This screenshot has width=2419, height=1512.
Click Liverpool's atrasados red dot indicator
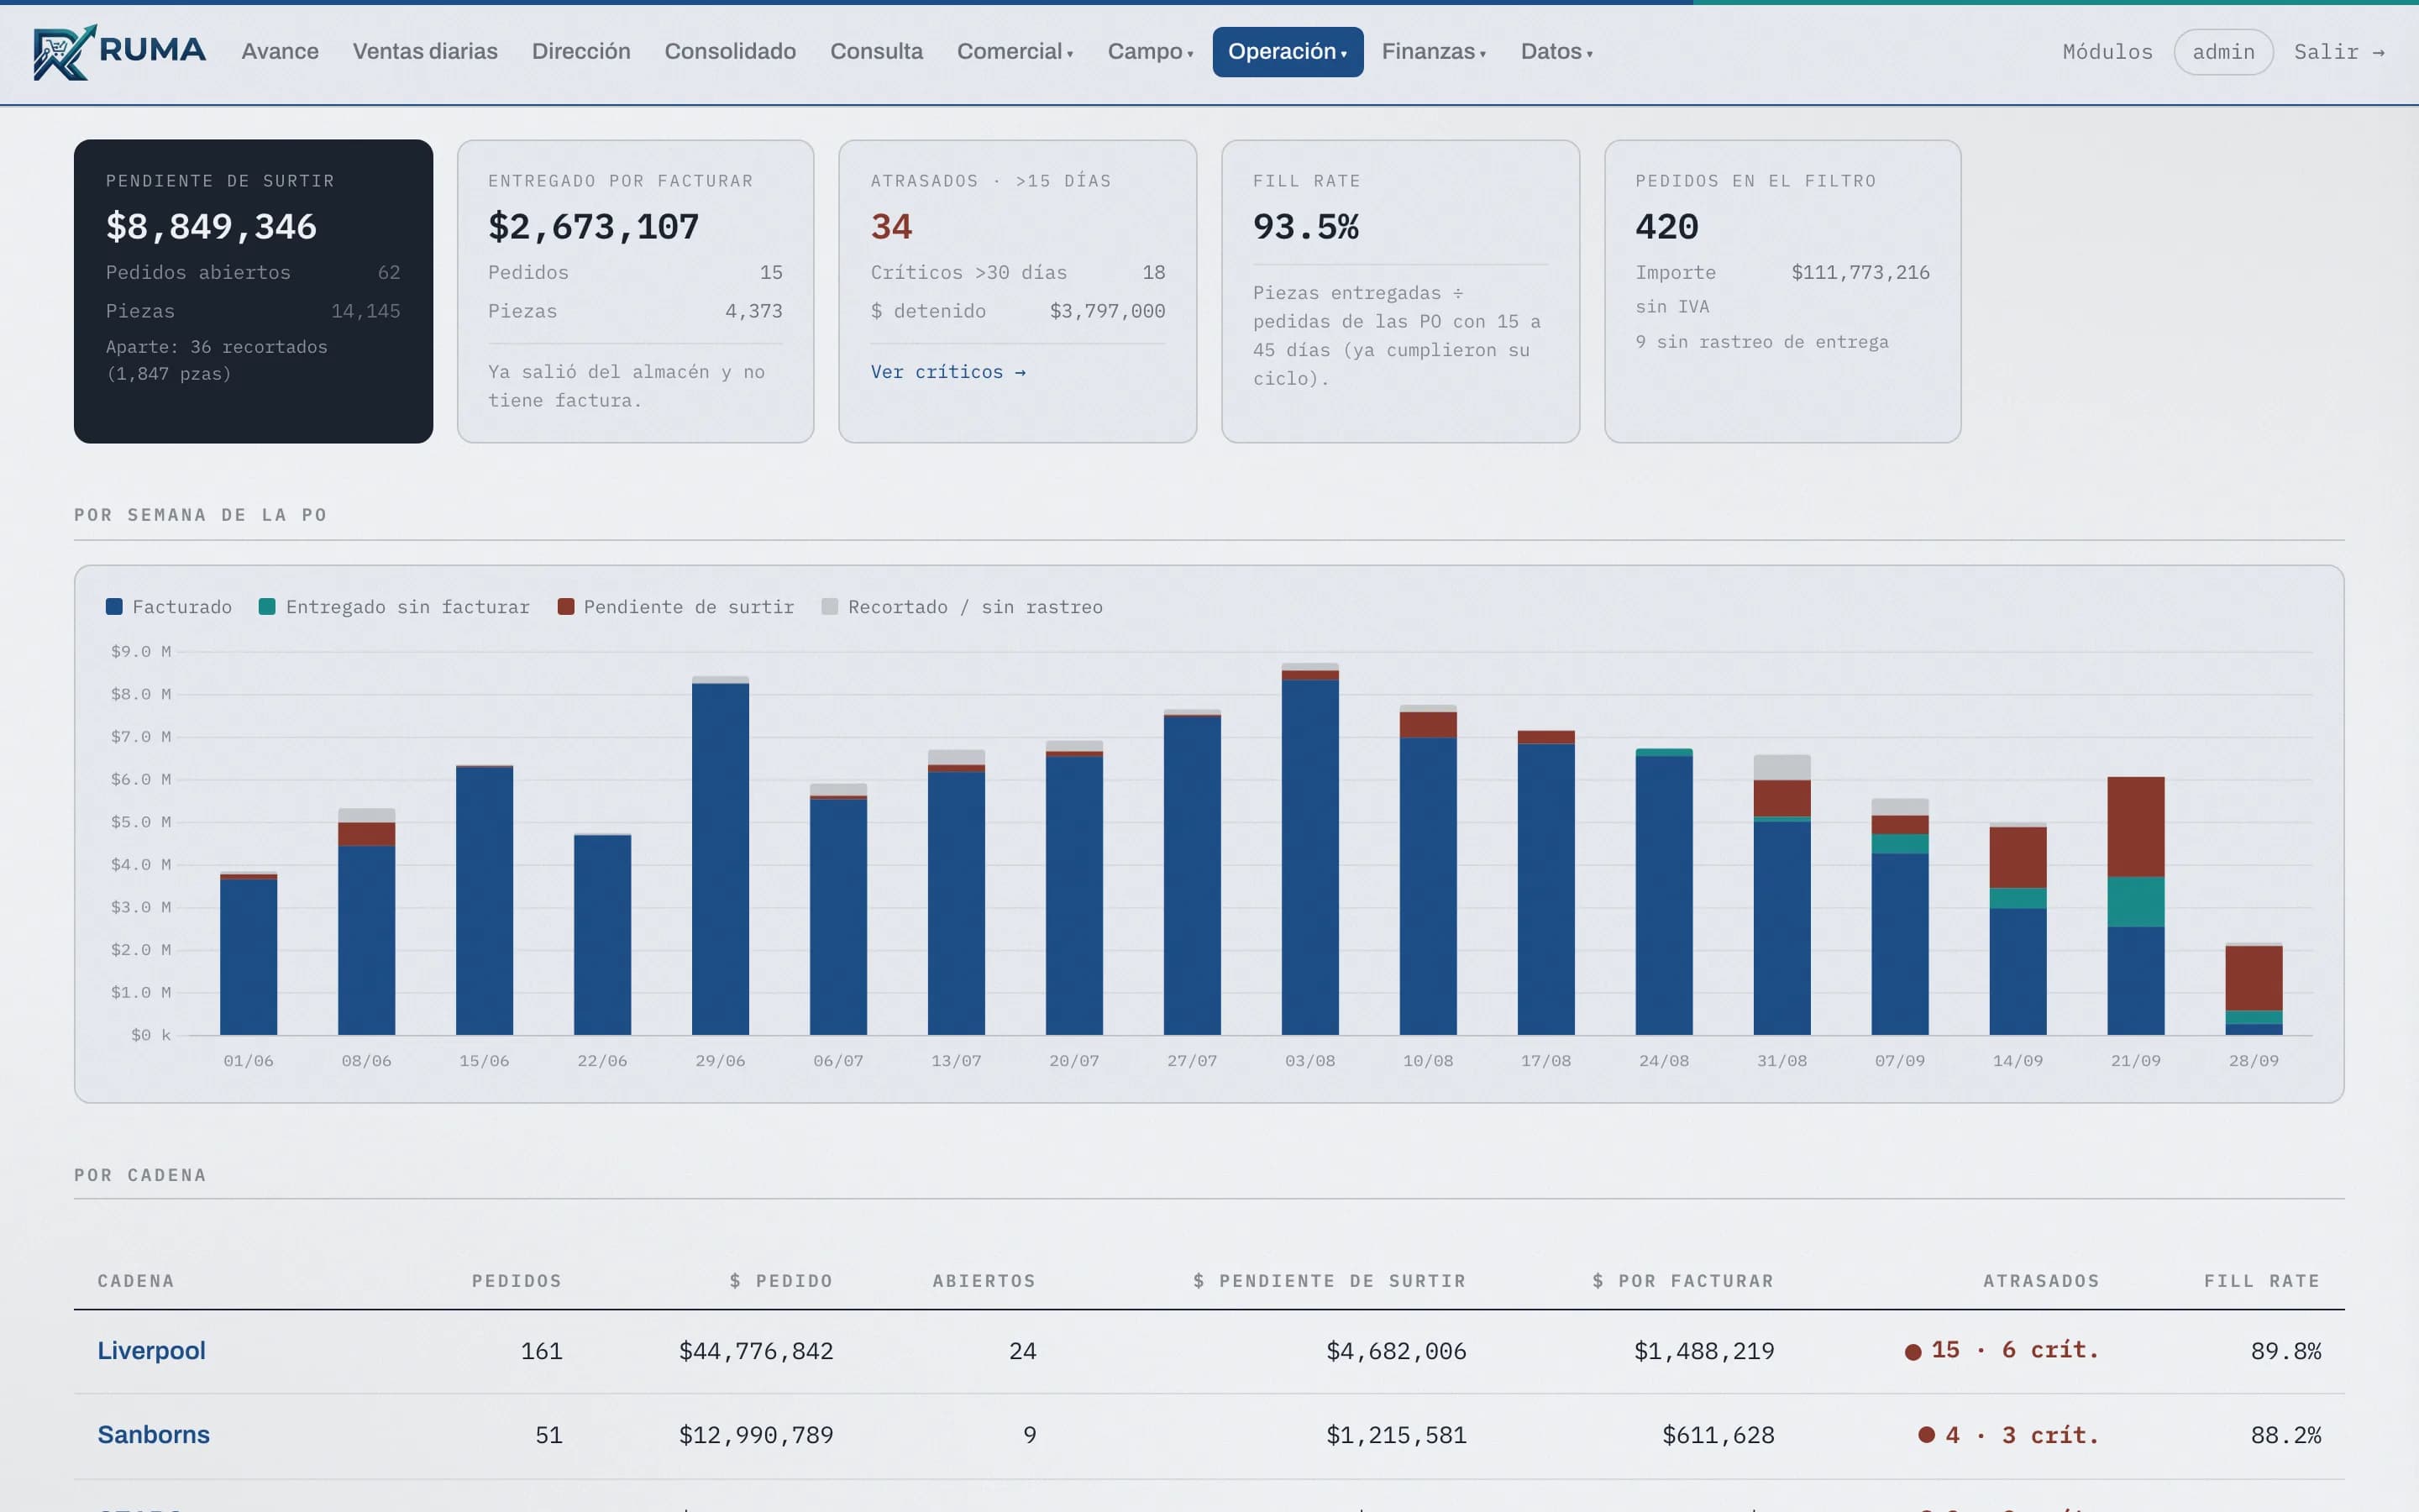[x=1913, y=1352]
